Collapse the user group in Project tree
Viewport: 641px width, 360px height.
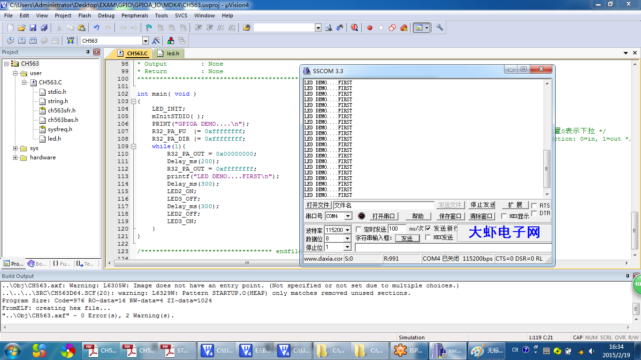pos(15,73)
